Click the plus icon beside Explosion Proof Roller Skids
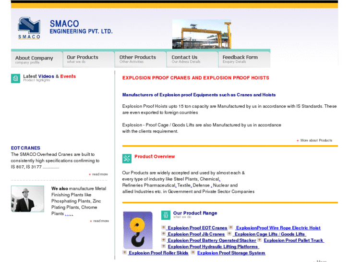The image size is (349, 262). tap(125, 252)
